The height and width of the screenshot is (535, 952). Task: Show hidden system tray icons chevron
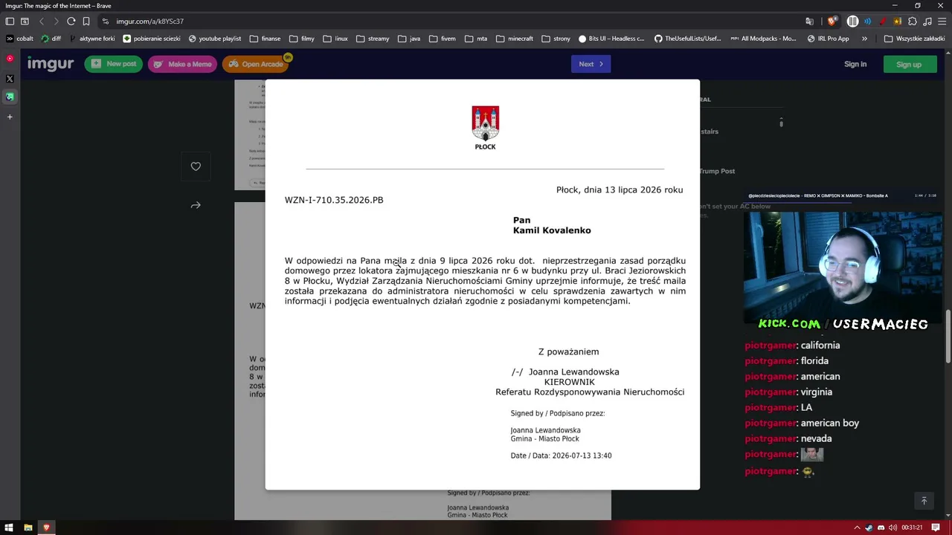pyautogui.click(x=857, y=528)
